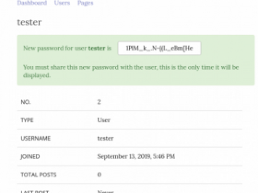Viewport: 258px width, 193px height.
Task: Open the Dashboard navigation link
Action: [x=32, y=3]
